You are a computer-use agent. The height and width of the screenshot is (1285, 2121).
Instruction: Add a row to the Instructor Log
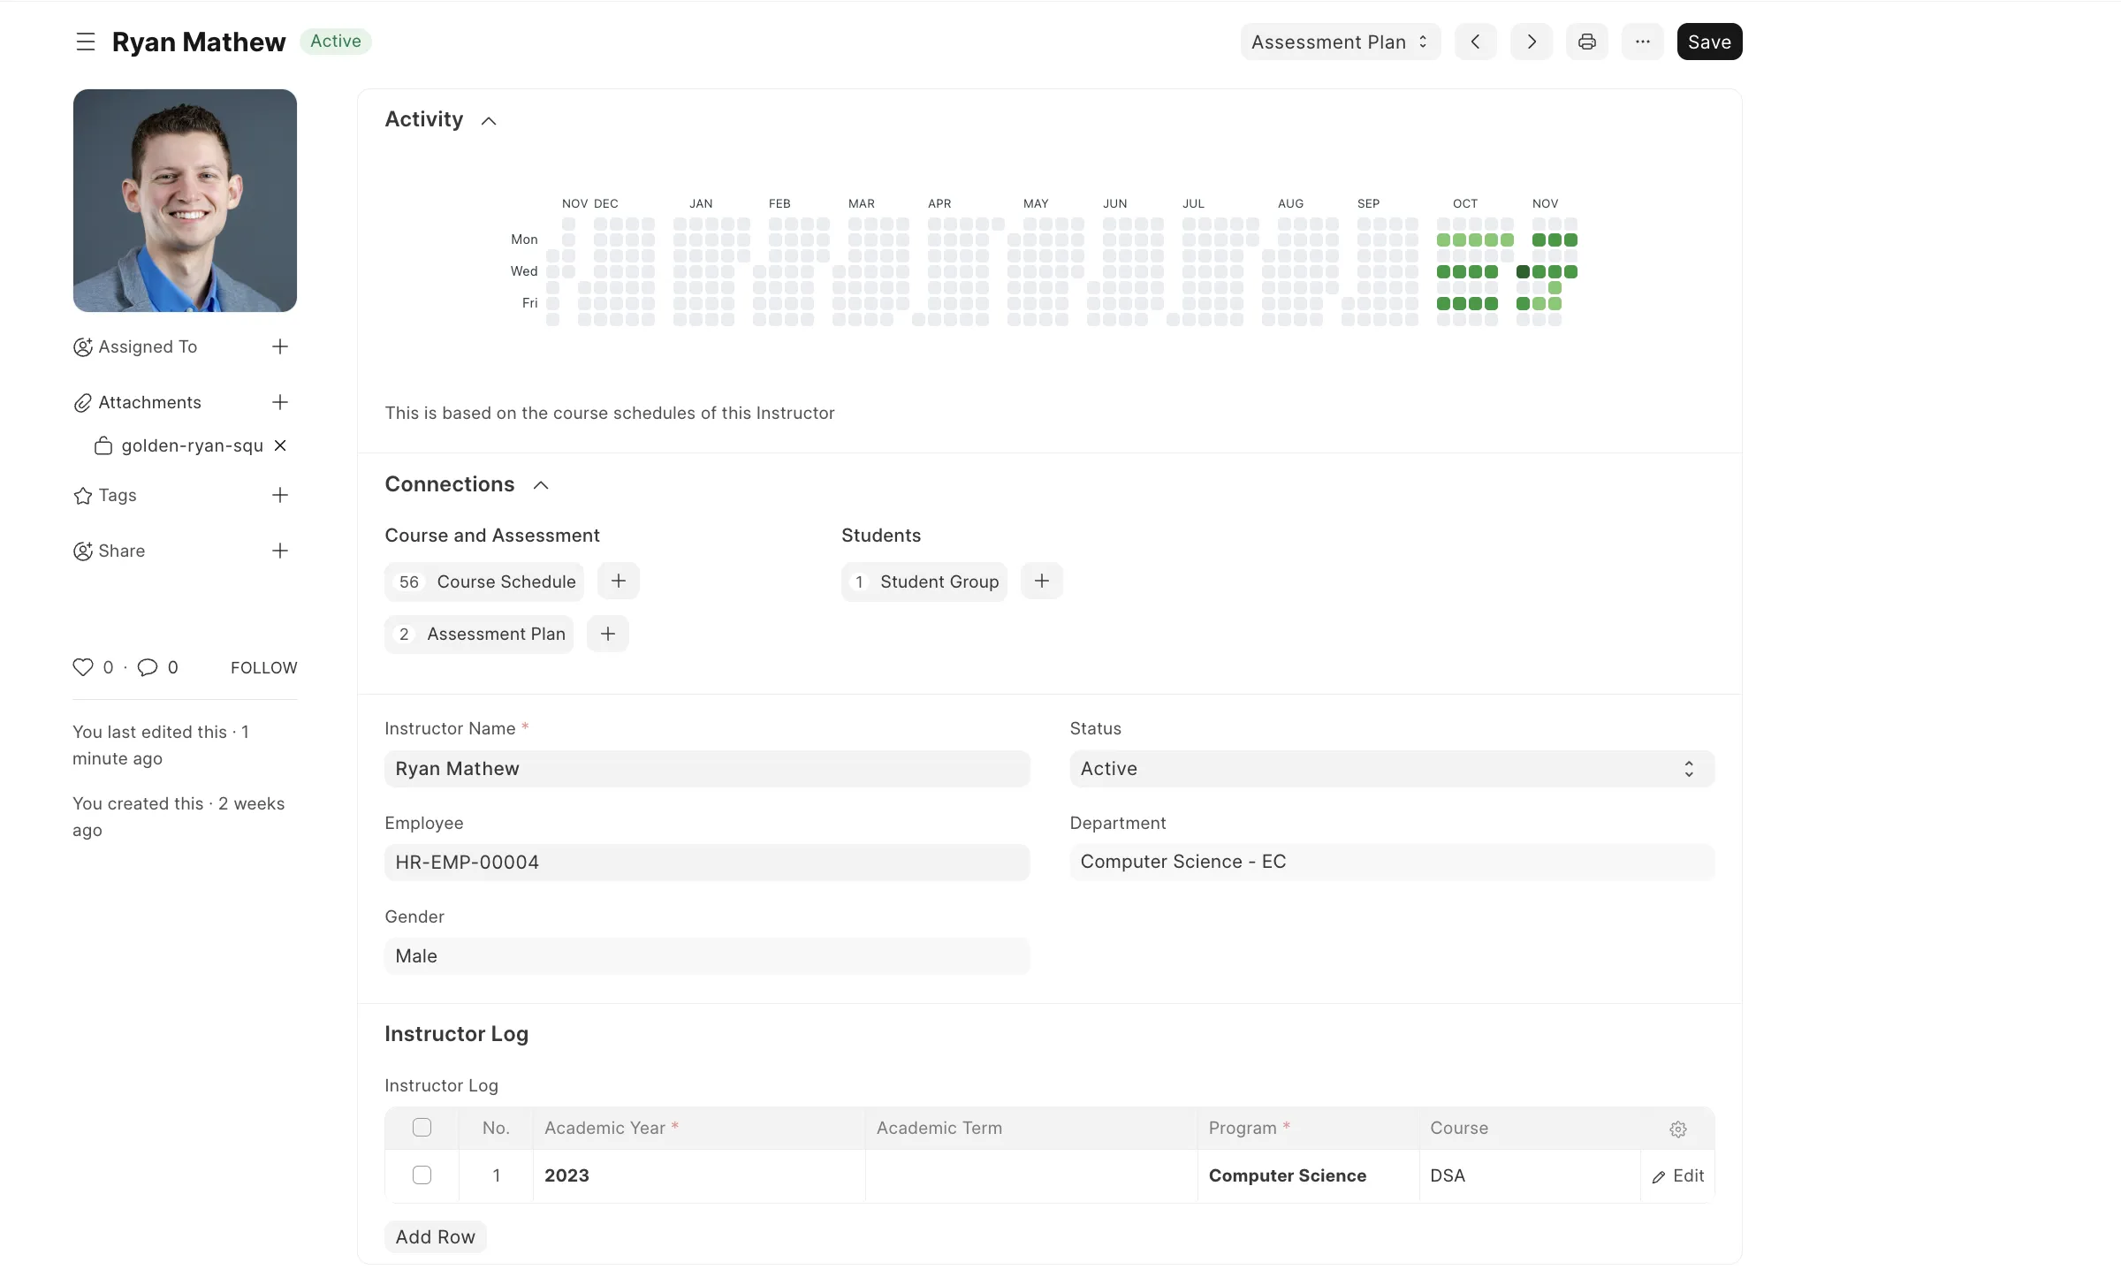tap(435, 1236)
